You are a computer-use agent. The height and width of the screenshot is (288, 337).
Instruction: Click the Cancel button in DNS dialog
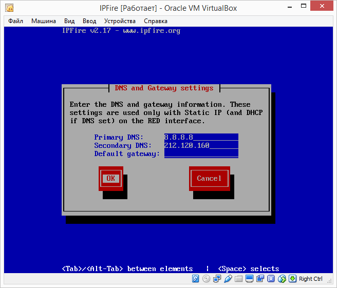tap(210, 179)
